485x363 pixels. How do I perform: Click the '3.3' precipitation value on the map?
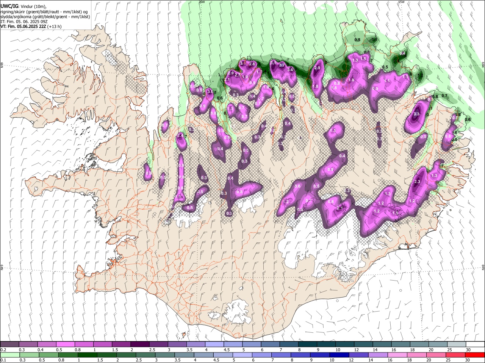pyautogui.click(x=416, y=114)
